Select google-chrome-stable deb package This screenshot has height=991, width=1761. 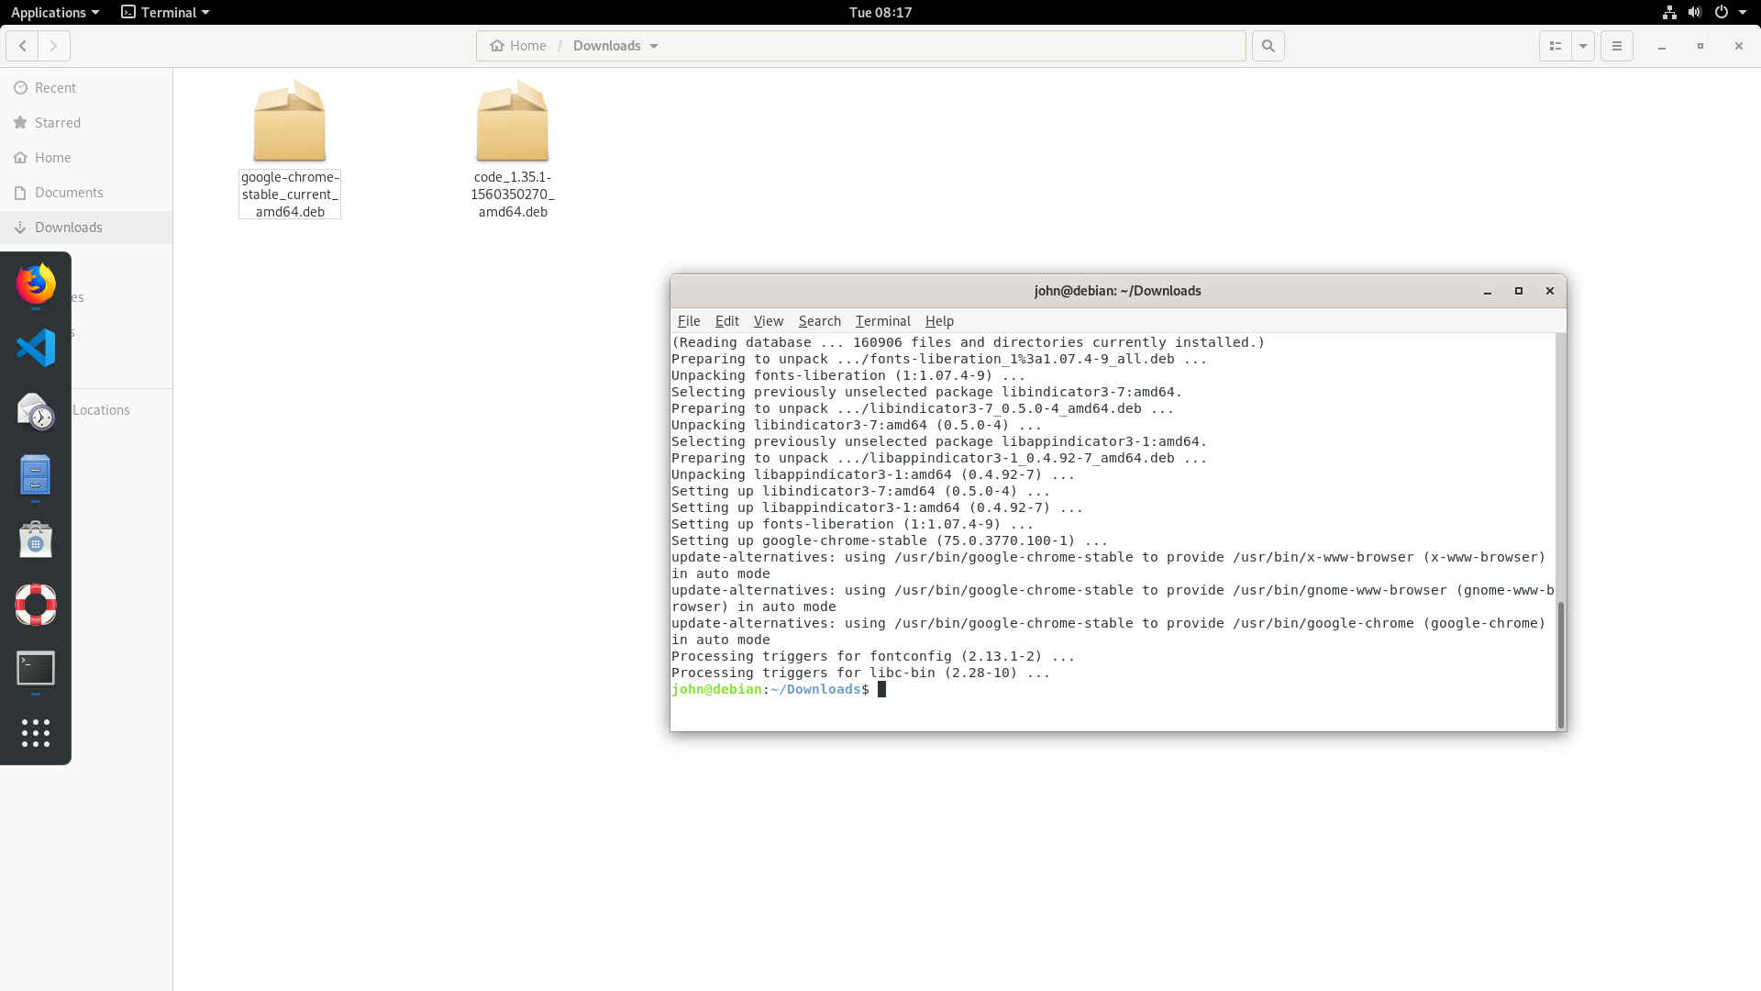pyautogui.click(x=290, y=149)
